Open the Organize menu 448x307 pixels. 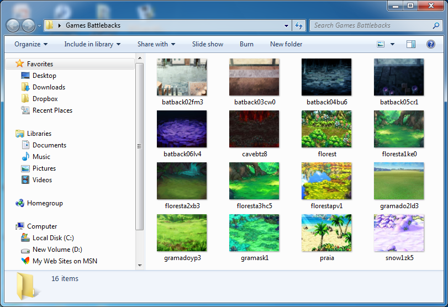click(x=31, y=44)
